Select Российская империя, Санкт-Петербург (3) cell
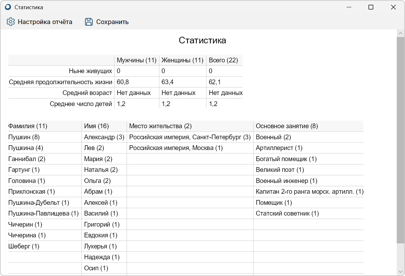The width and height of the screenshot is (405, 276). (x=190, y=137)
